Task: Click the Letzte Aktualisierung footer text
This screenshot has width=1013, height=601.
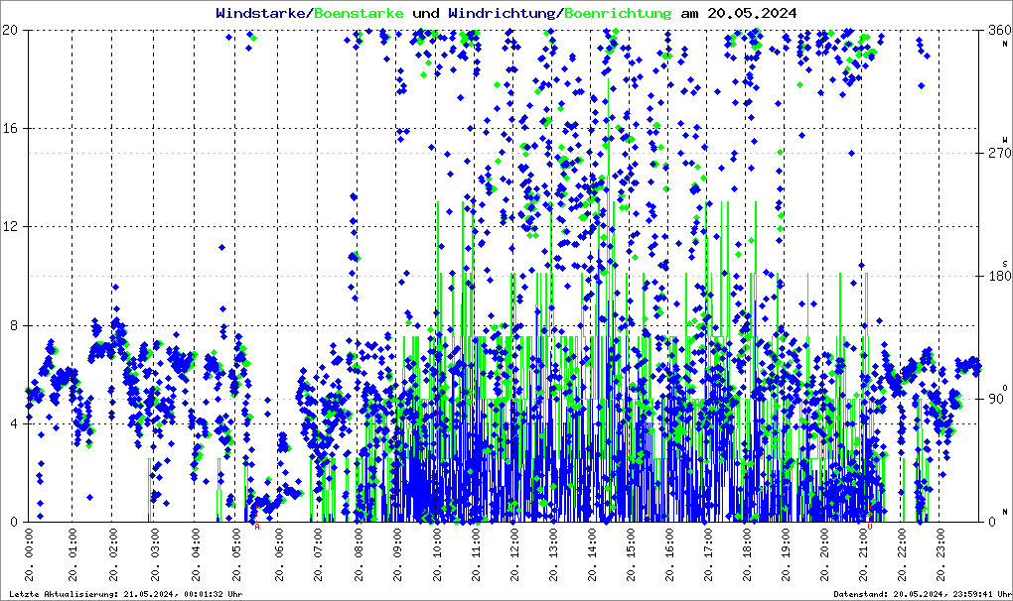Action: 89,594
